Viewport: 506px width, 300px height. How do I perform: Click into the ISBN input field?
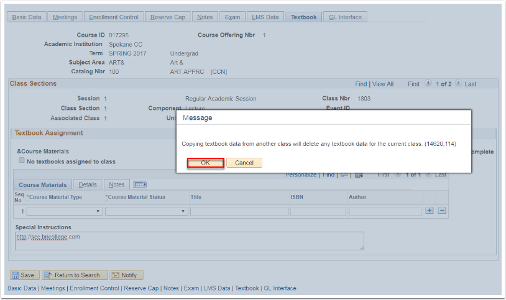click(x=318, y=211)
